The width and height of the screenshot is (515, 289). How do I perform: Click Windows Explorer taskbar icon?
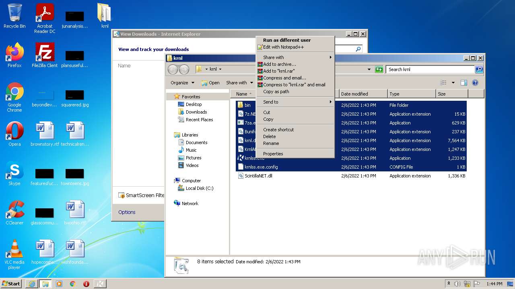[45, 284]
